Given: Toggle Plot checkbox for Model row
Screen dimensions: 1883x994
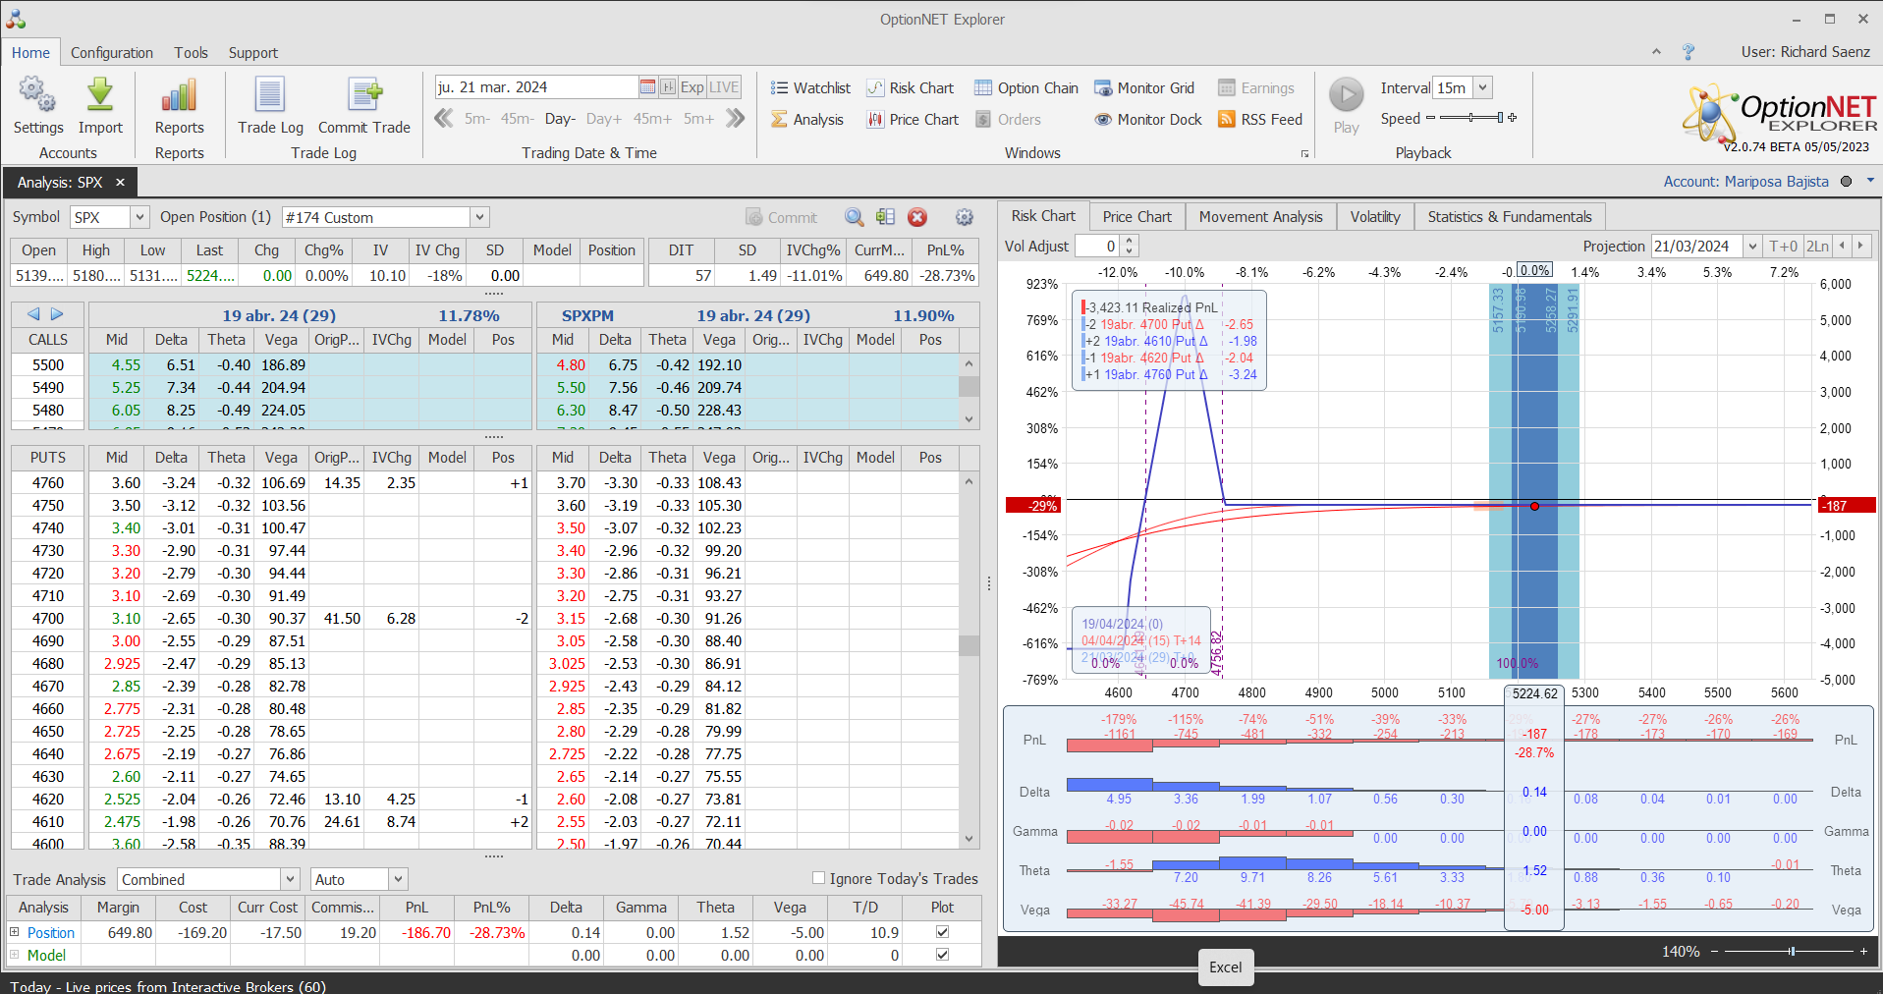Looking at the screenshot, I should (942, 955).
